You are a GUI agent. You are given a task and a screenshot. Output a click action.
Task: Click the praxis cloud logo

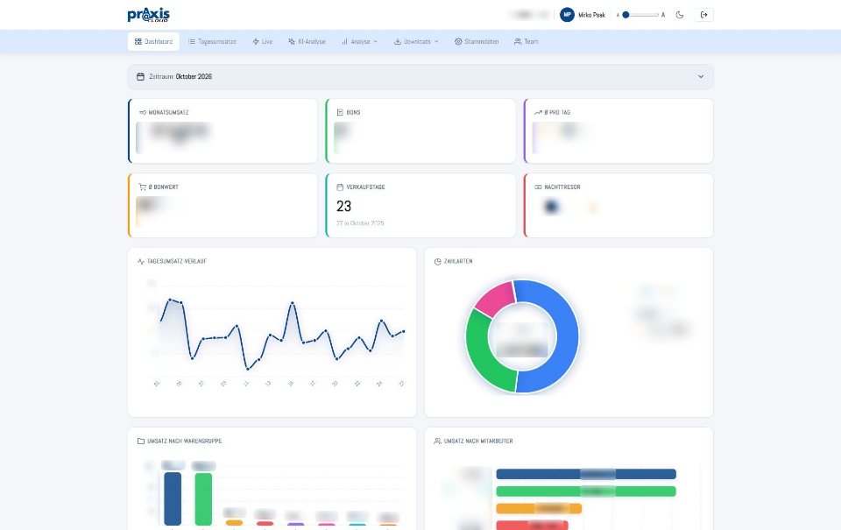pyautogui.click(x=149, y=15)
